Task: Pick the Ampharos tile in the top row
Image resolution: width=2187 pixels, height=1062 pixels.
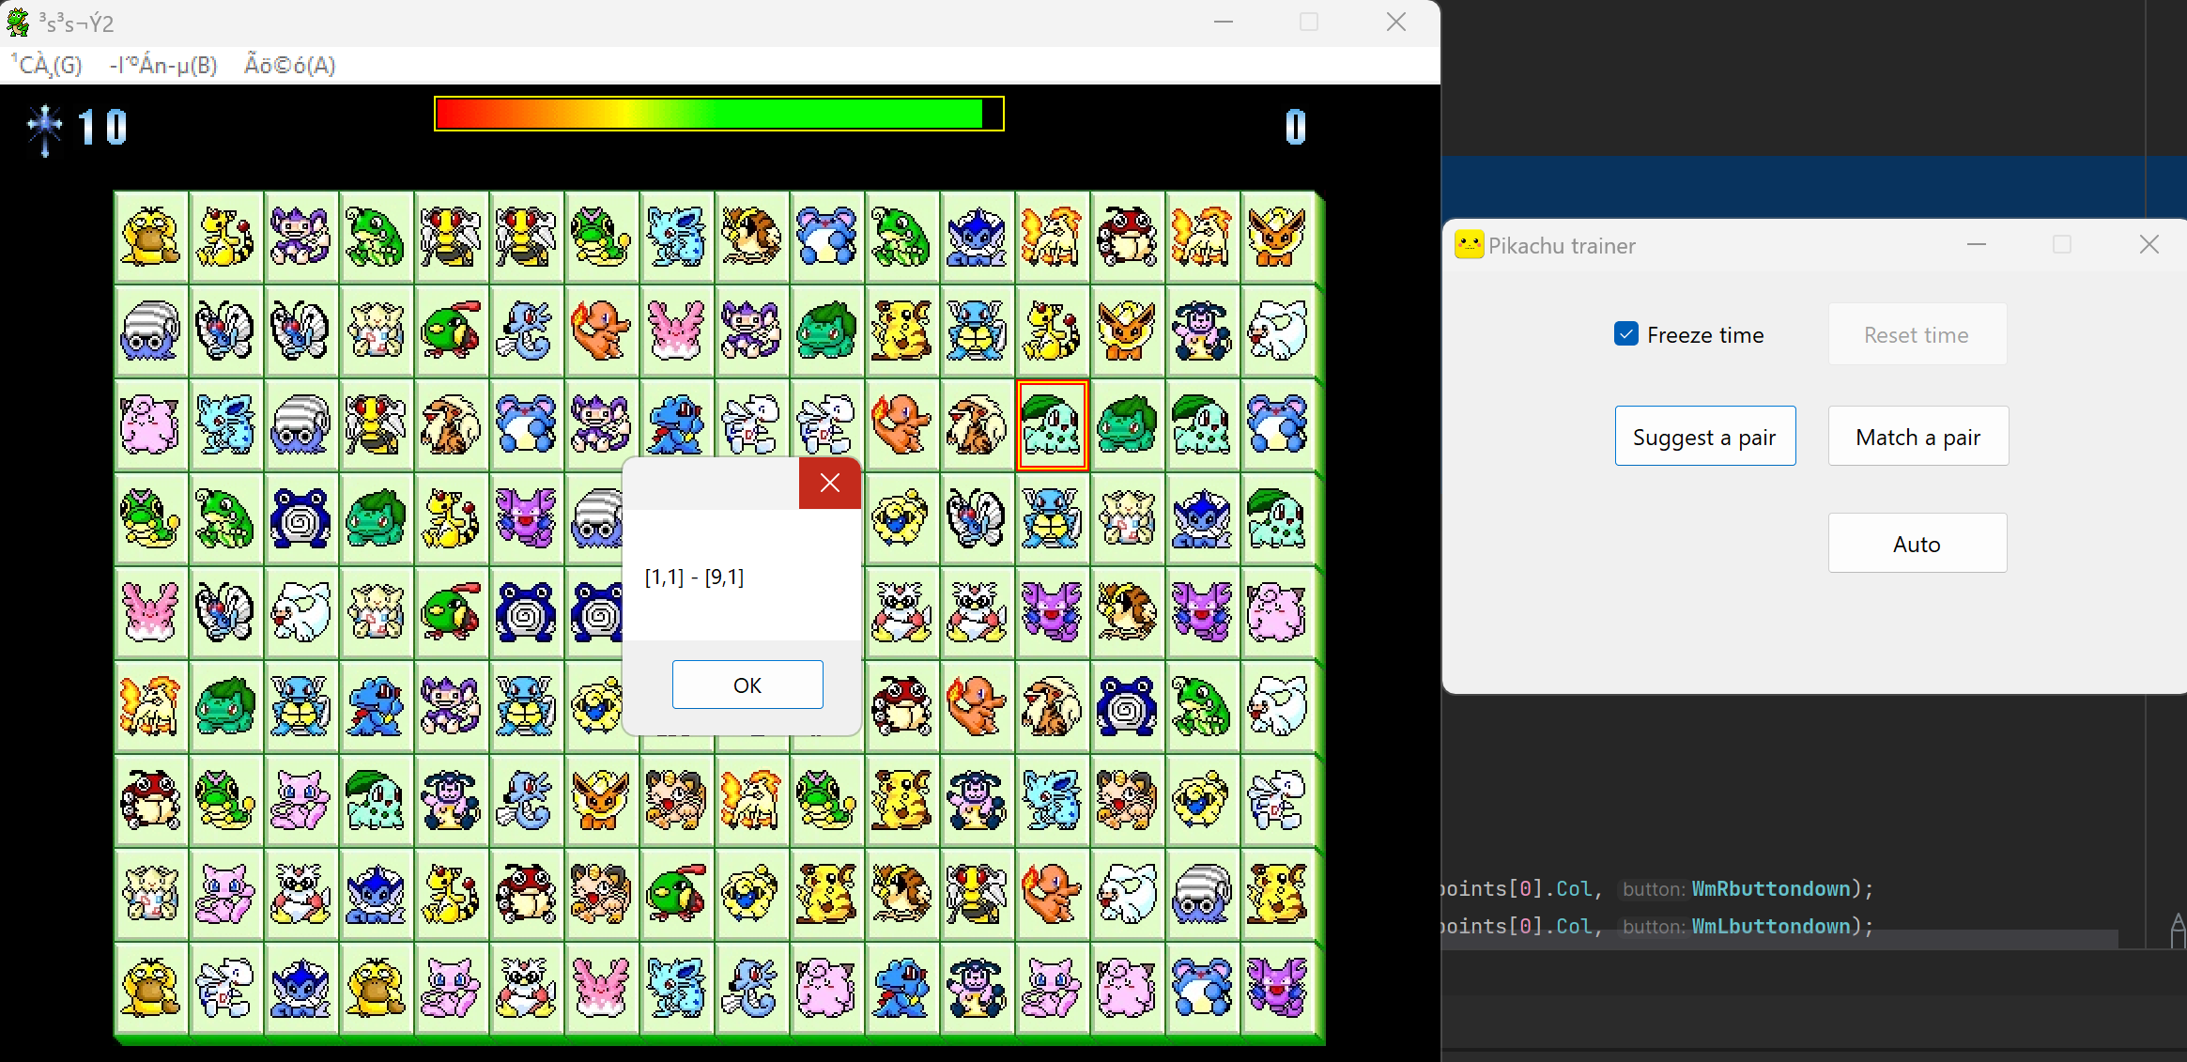Action: click(225, 237)
